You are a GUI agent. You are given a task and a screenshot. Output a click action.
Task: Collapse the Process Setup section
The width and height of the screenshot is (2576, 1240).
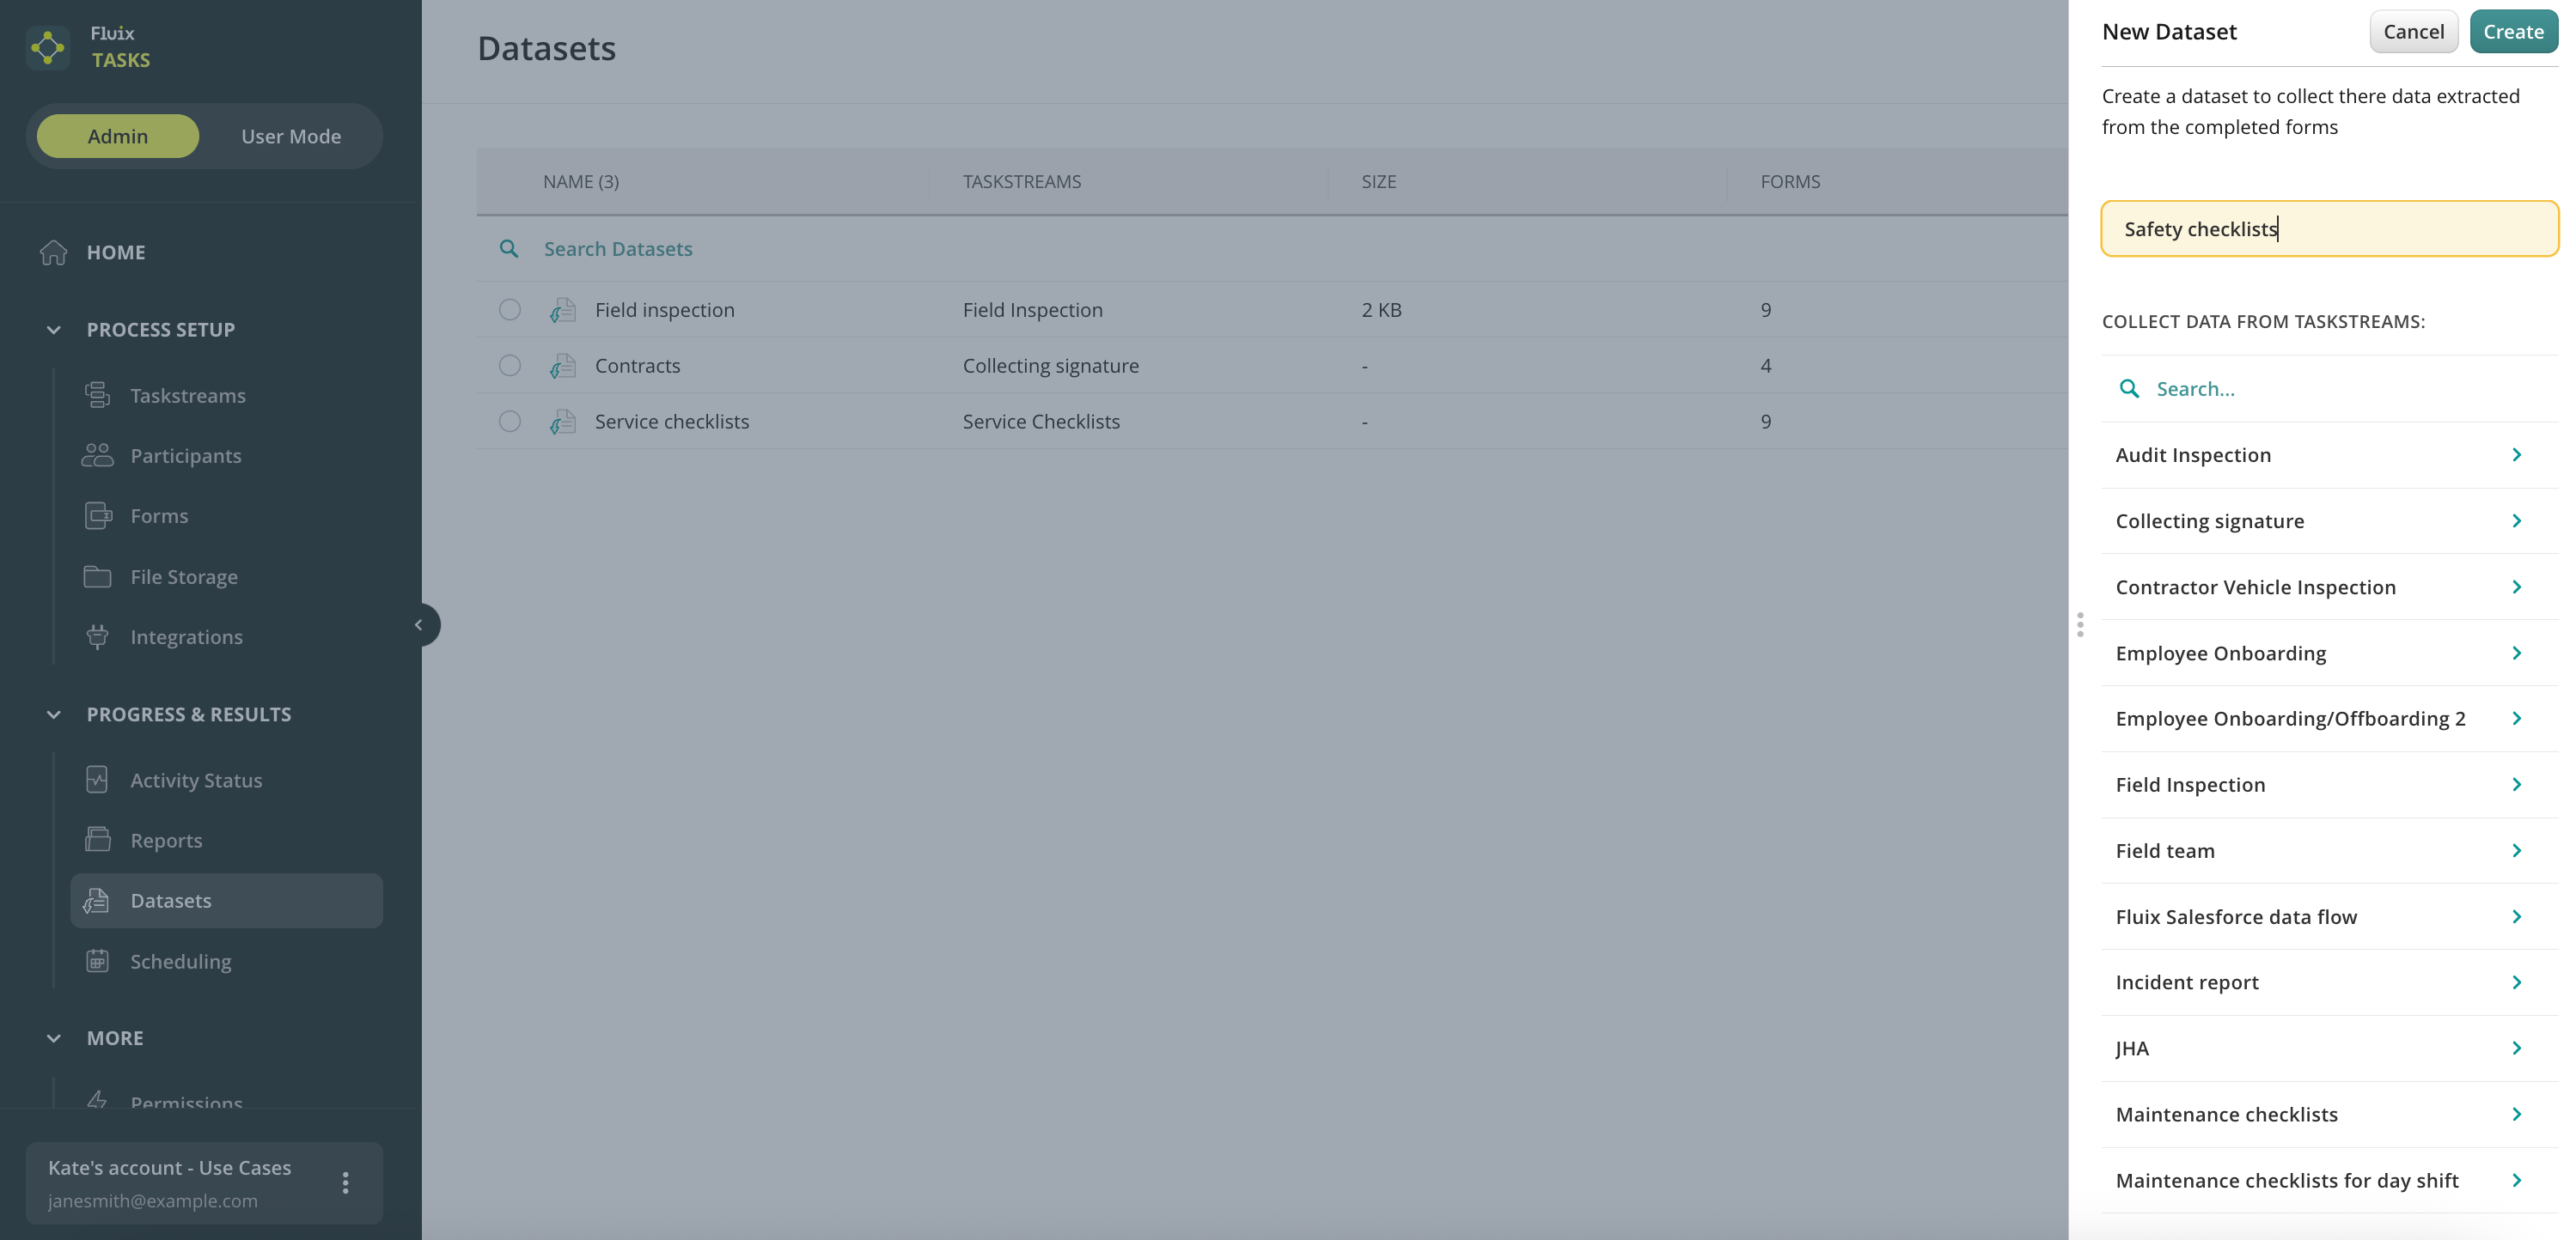tap(54, 330)
